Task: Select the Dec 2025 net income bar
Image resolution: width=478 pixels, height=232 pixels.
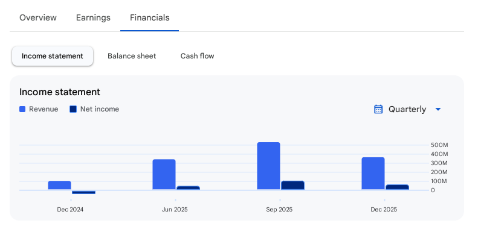Action: (397, 187)
